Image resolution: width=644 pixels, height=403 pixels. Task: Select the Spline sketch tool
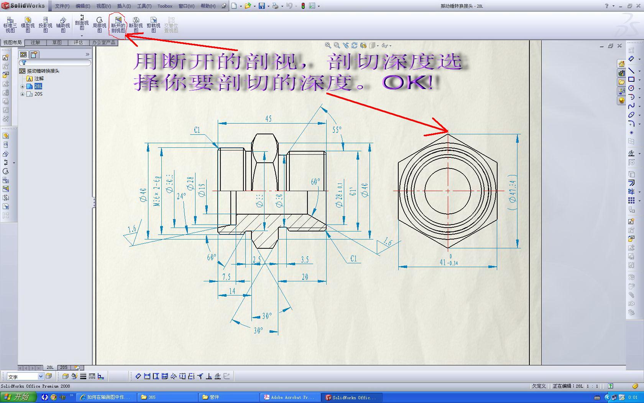[x=631, y=106]
